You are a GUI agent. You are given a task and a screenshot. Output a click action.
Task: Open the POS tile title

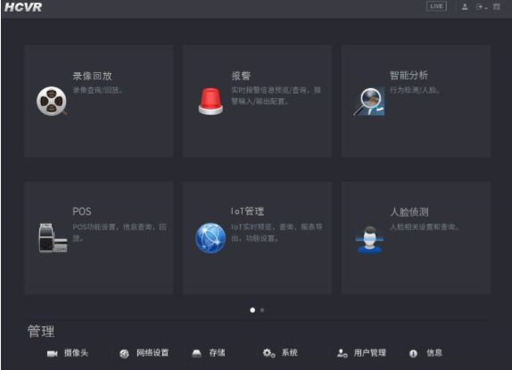point(82,211)
